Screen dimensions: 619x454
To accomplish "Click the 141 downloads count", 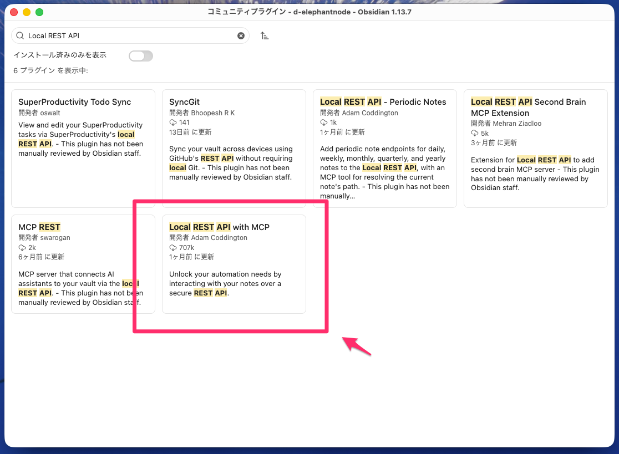I will tap(184, 123).
